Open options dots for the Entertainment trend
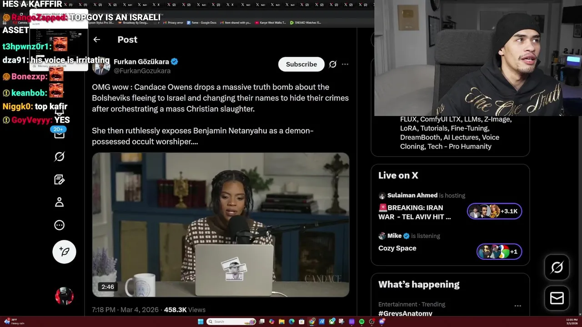 (x=518, y=306)
